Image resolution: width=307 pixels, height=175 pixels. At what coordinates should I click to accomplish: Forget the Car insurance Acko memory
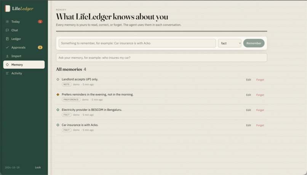tap(260, 125)
